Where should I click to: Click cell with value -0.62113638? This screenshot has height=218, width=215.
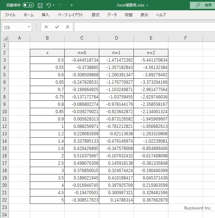(116, 134)
